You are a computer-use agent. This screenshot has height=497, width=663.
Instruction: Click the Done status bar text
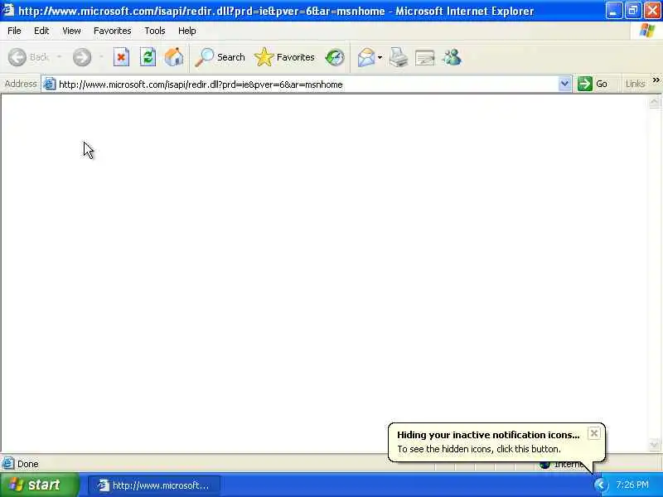[x=28, y=464]
